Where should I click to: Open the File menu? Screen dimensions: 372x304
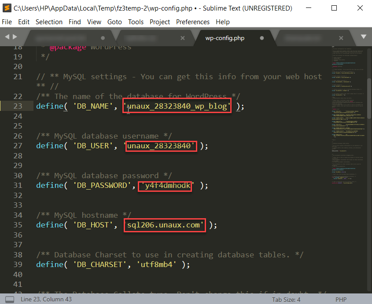coord(7,22)
